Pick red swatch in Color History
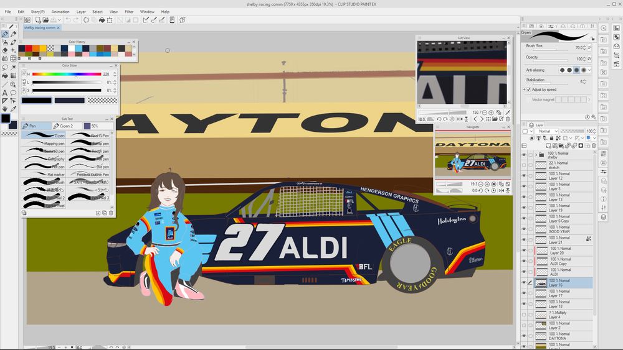Viewport: 623px width, 350px height. pyautogui.click(x=29, y=48)
